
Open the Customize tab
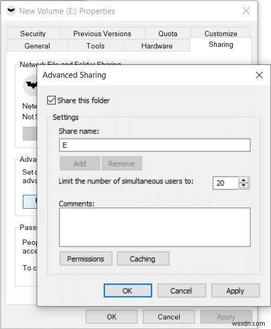click(x=221, y=34)
